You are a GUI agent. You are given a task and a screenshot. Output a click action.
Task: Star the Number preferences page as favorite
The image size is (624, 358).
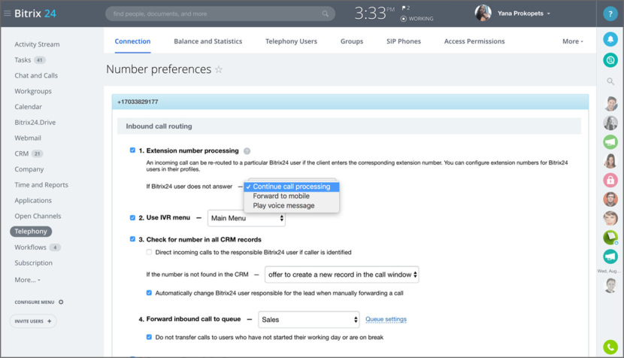point(219,70)
